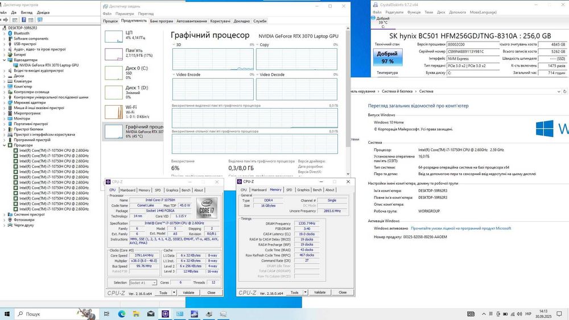
Task: Open the SPD tab in the CPU-Z memory window
Action: 289,190
